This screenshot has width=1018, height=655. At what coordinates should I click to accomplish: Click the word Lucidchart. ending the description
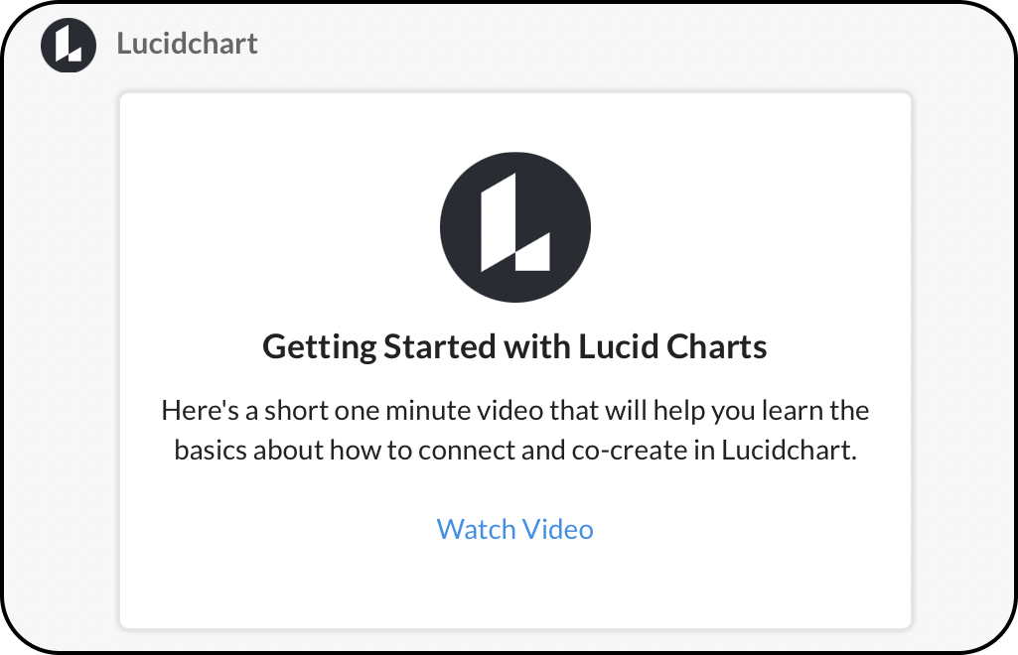point(789,451)
